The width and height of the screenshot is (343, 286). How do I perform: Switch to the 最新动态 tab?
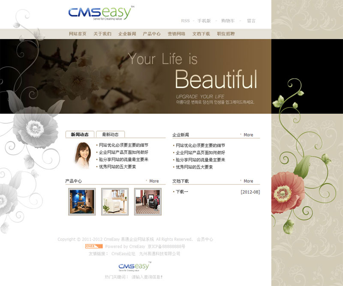pyautogui.click(x=110, y=134)
